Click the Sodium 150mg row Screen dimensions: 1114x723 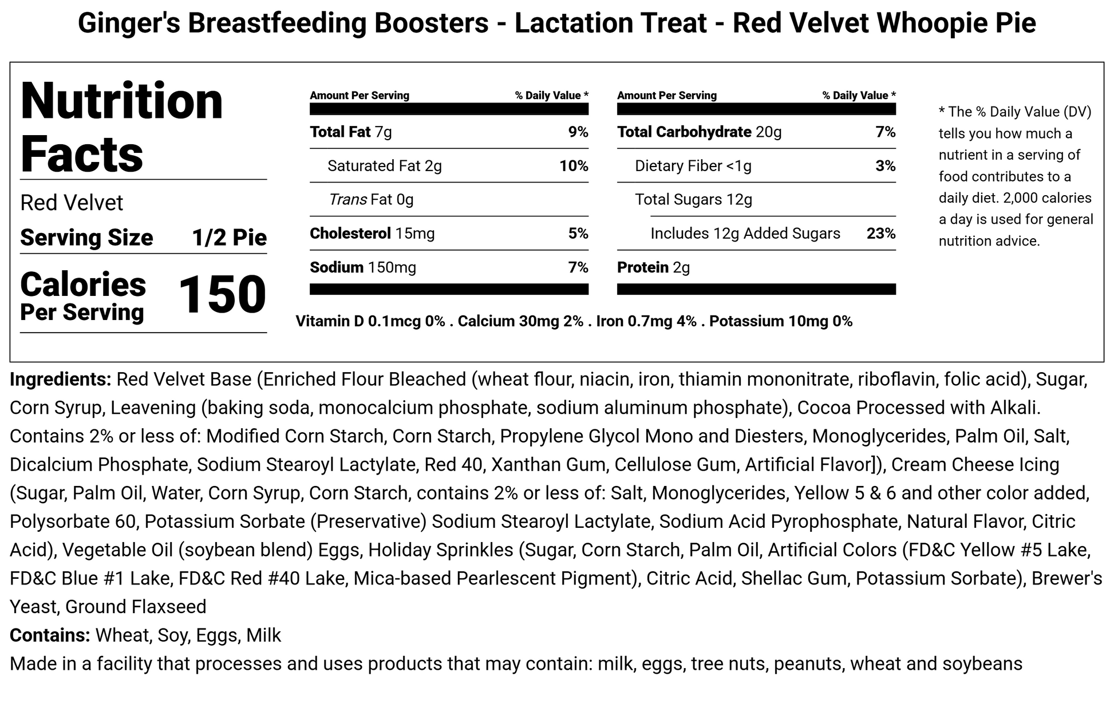tap(448, 267)
